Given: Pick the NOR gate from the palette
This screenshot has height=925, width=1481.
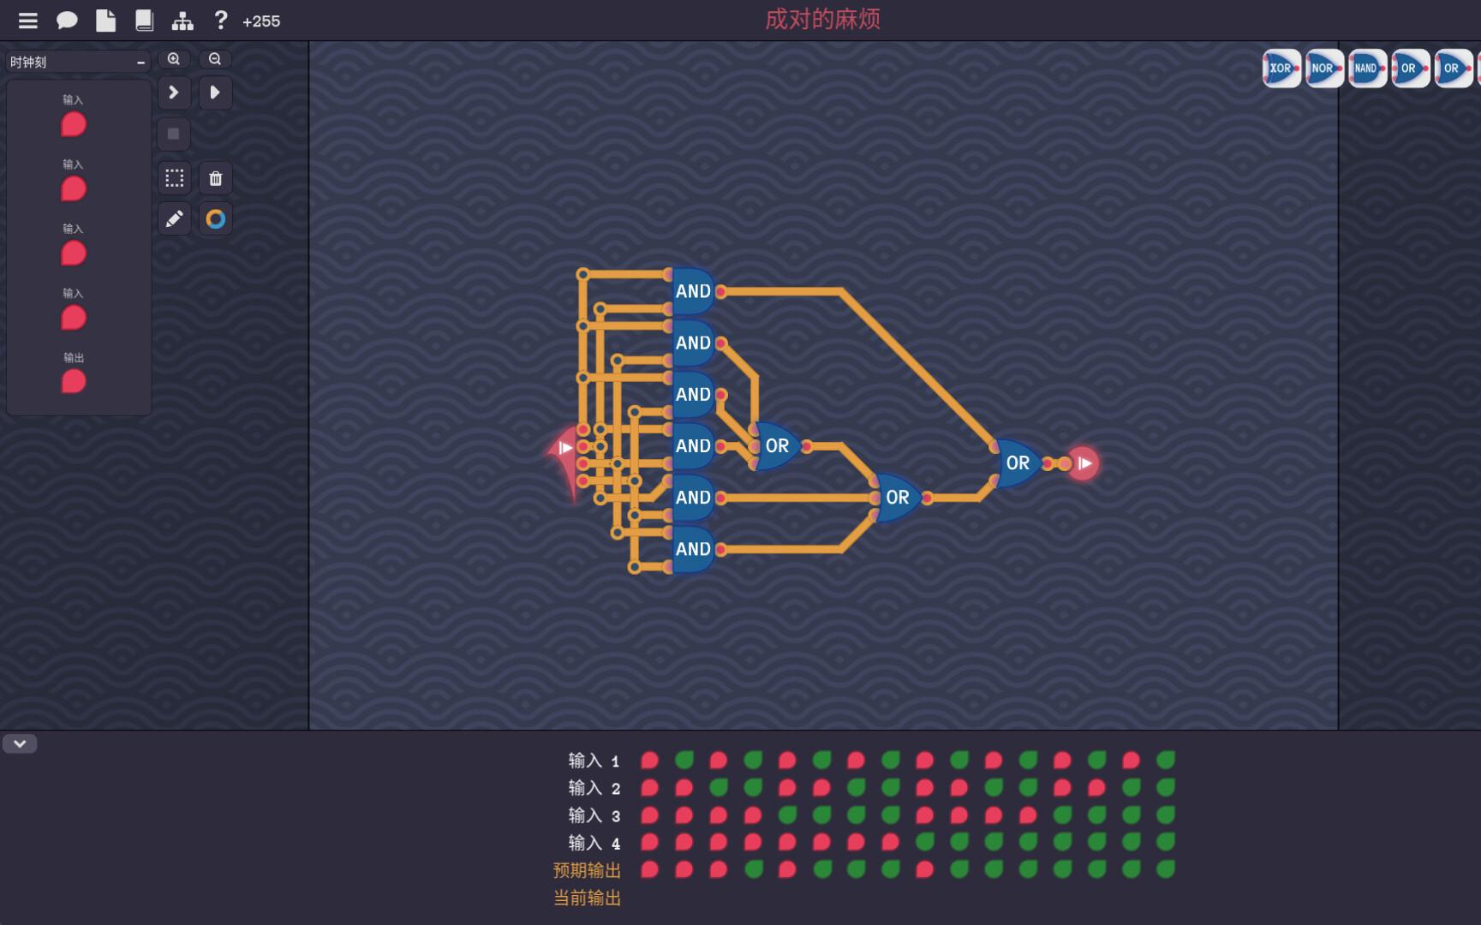Looking at the screenshot, I should click(x=1324, y=69).
